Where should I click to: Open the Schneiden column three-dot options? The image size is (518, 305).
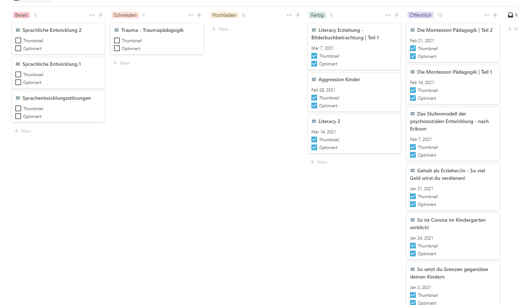pos(191,15)
